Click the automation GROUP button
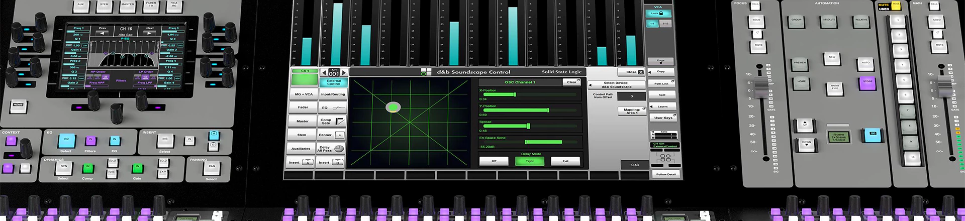 pos(796,21)
